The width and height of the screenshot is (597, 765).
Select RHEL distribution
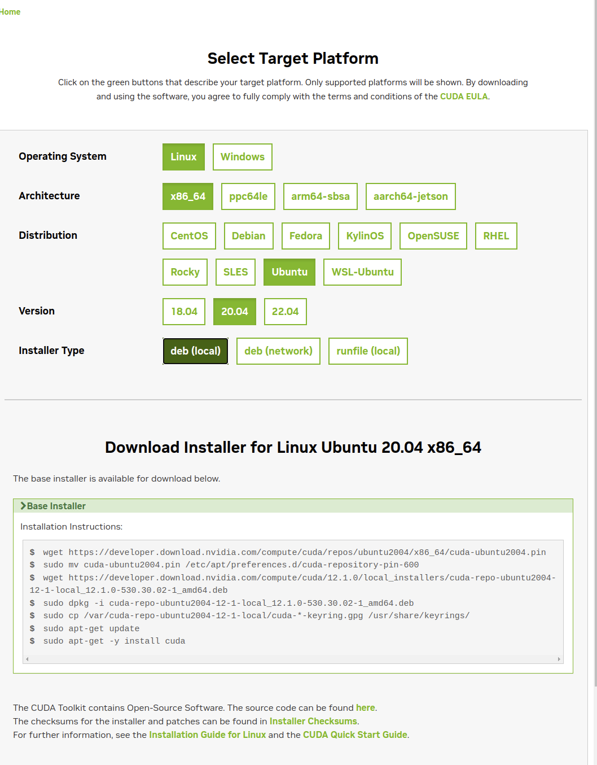point(496,236)
